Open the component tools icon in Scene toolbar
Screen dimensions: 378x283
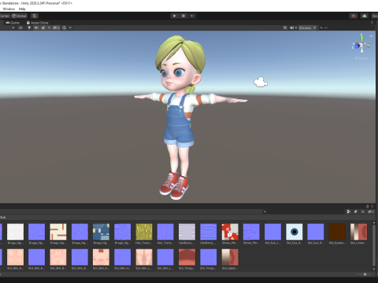point(285,28)
